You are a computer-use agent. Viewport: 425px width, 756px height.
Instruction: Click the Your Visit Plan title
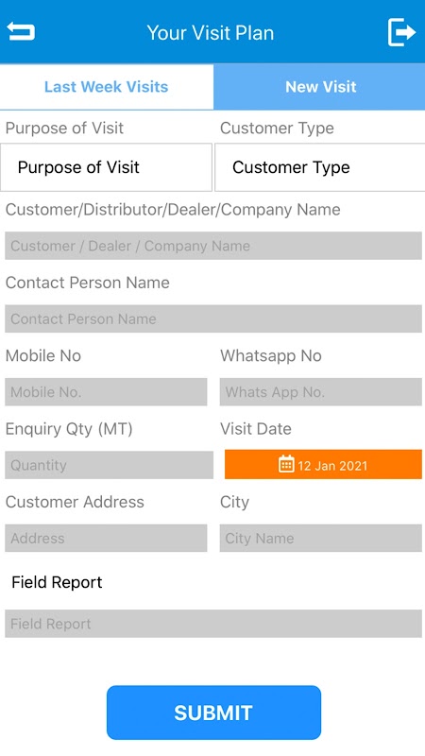[211, 33]
